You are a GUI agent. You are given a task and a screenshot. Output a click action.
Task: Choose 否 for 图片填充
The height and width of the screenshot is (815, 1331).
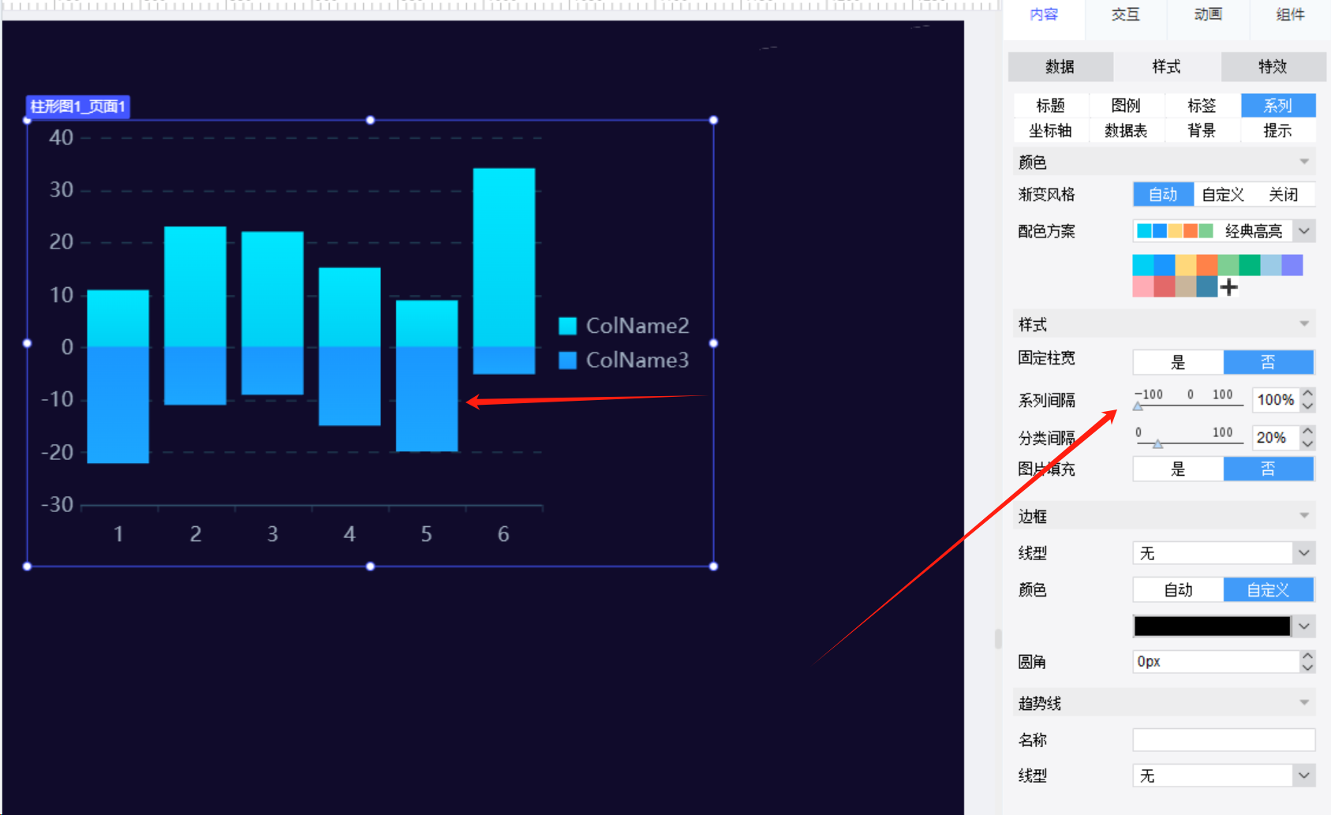pyautogui.click(x=1268, y=469)
